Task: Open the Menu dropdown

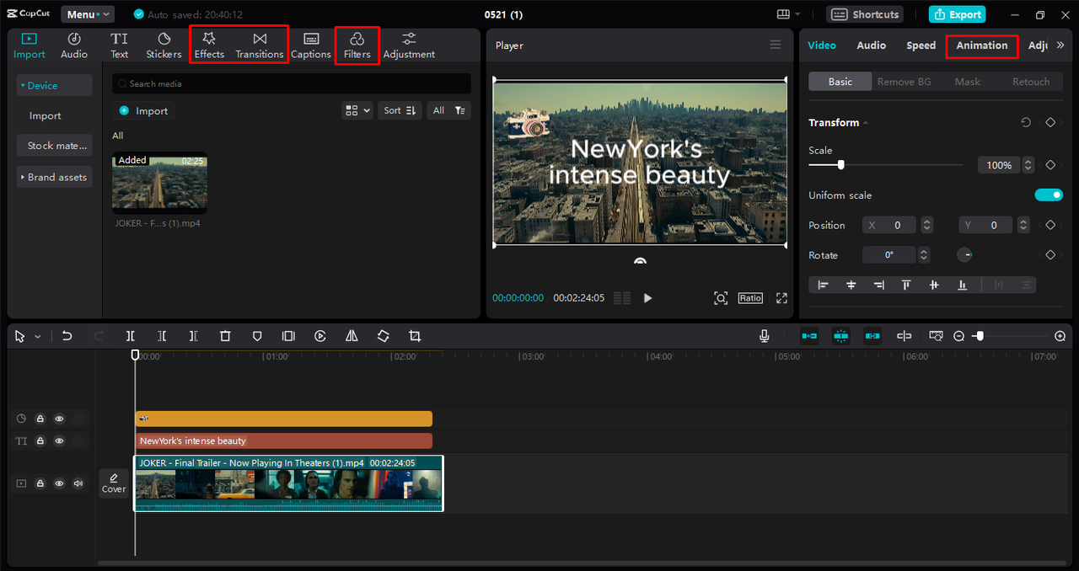Action: (88, 14)
